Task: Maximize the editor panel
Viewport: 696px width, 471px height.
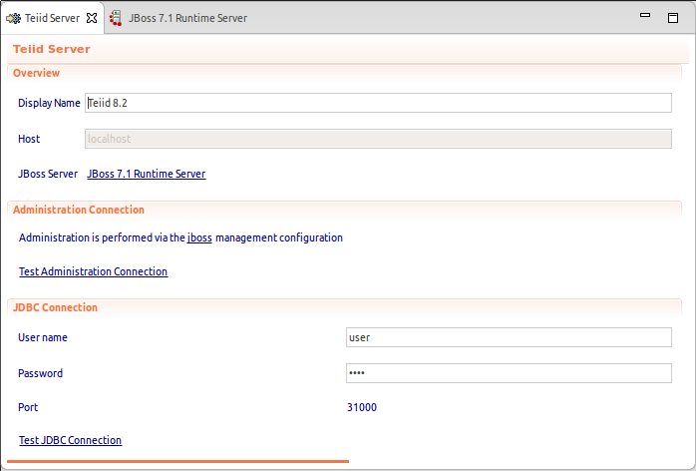Action: point(673,17)
